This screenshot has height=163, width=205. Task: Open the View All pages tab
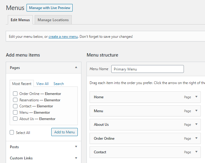pyautogui.click(x=42, y=84)
